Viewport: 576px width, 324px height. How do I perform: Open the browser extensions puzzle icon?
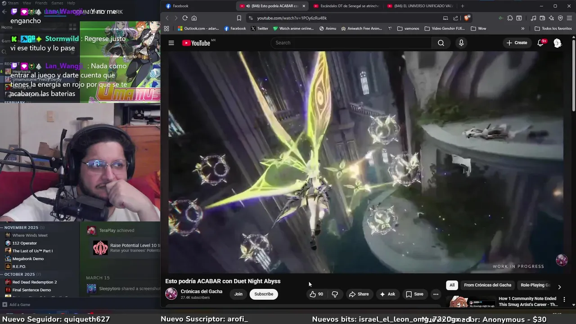pos(510,18)
